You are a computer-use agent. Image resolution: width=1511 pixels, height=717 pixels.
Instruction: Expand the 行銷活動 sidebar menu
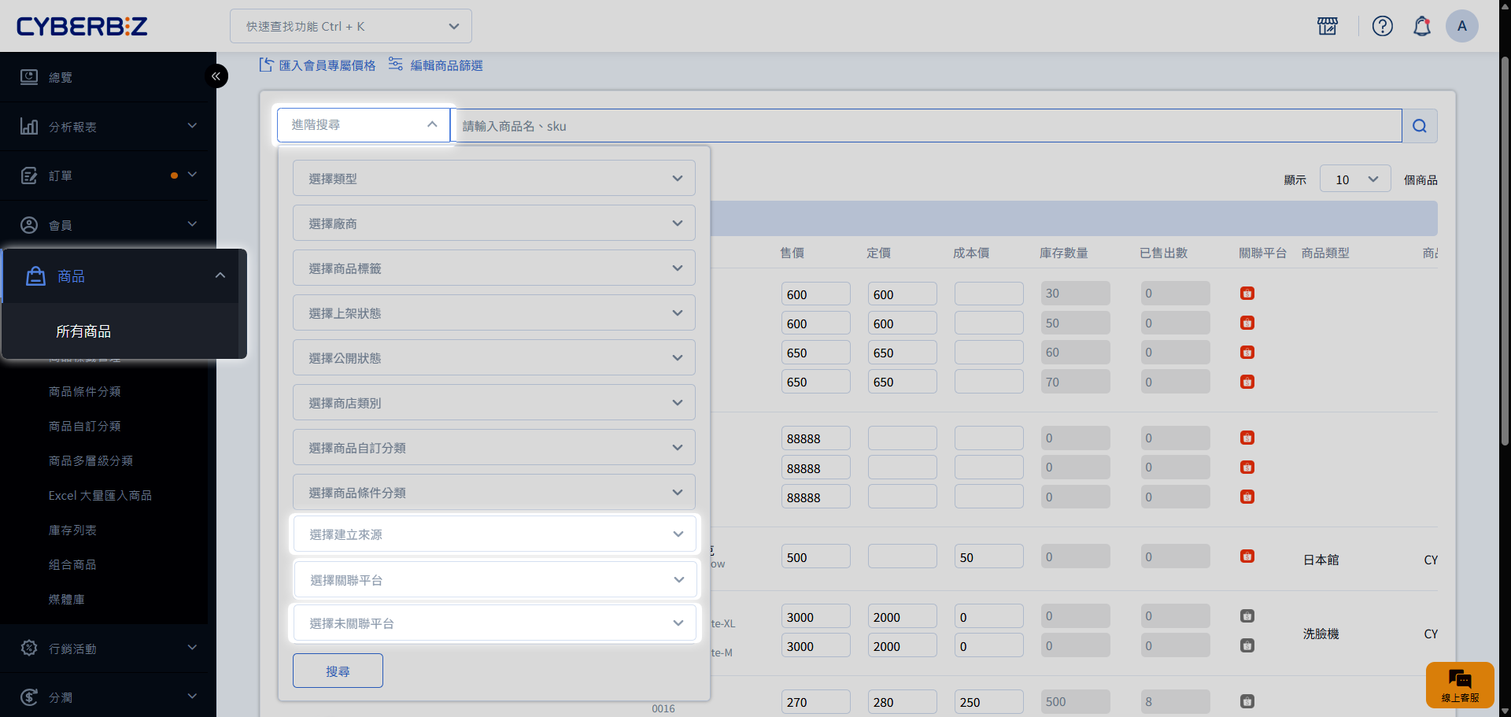108,649
